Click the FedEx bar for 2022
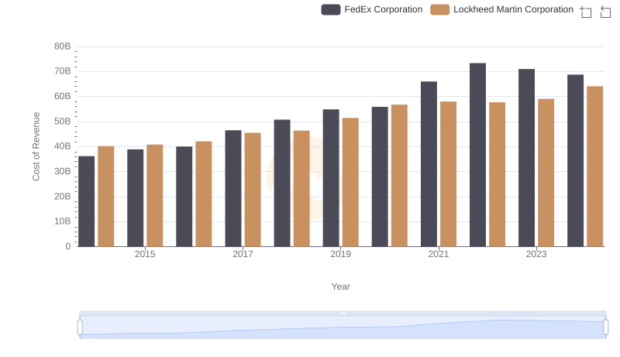The height and width of the screenshot is (357, 620). 477,155
